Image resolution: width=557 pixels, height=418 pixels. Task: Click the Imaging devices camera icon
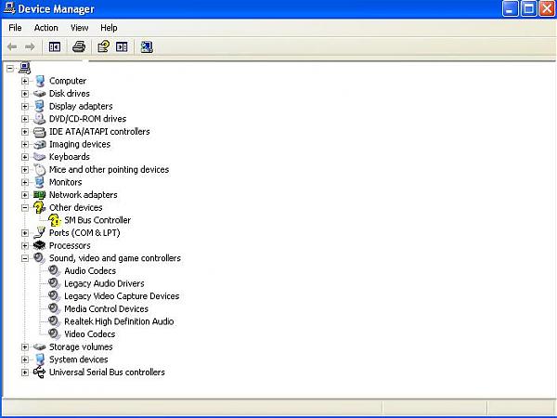coord(39,144)
